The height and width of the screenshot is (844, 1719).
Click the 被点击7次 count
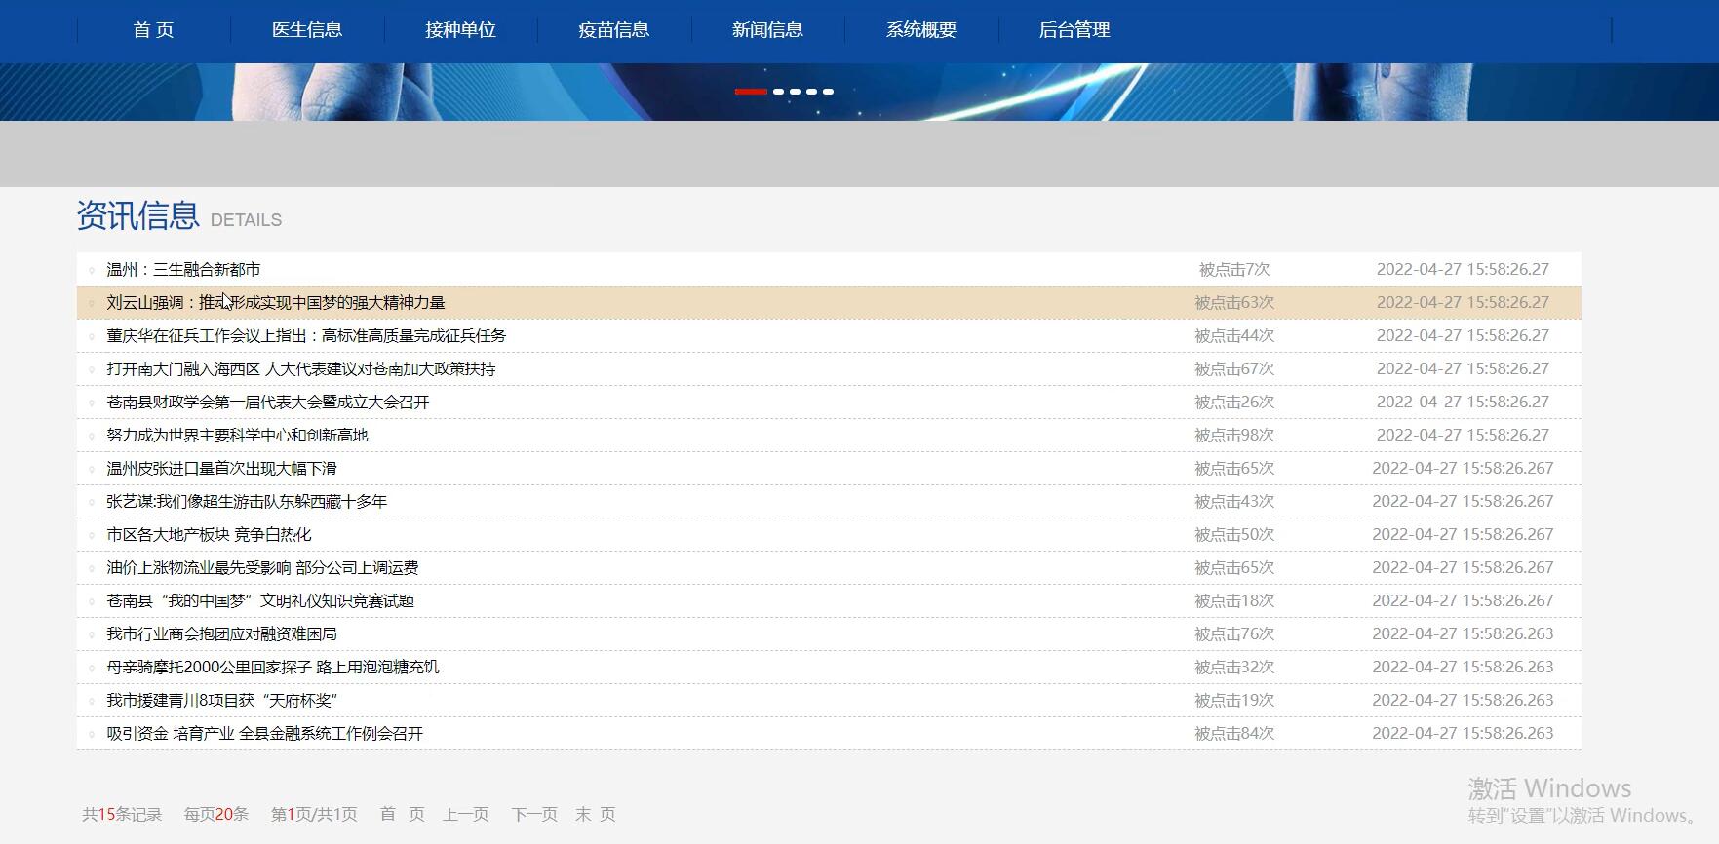[x=1234, y=270]
